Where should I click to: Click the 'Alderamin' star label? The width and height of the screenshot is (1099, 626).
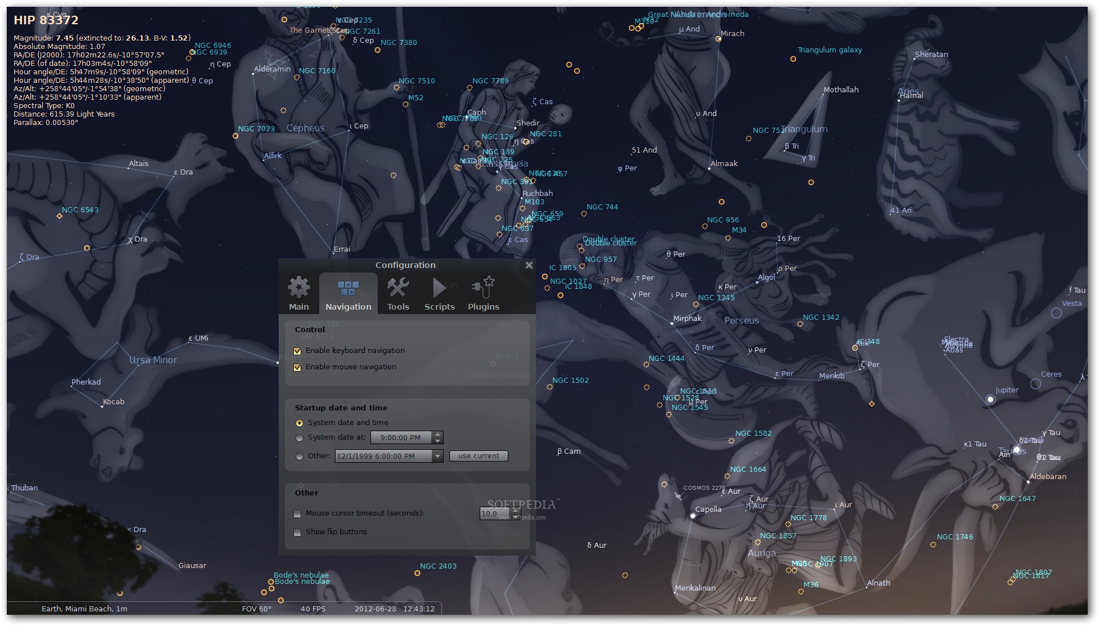[272, 69]
